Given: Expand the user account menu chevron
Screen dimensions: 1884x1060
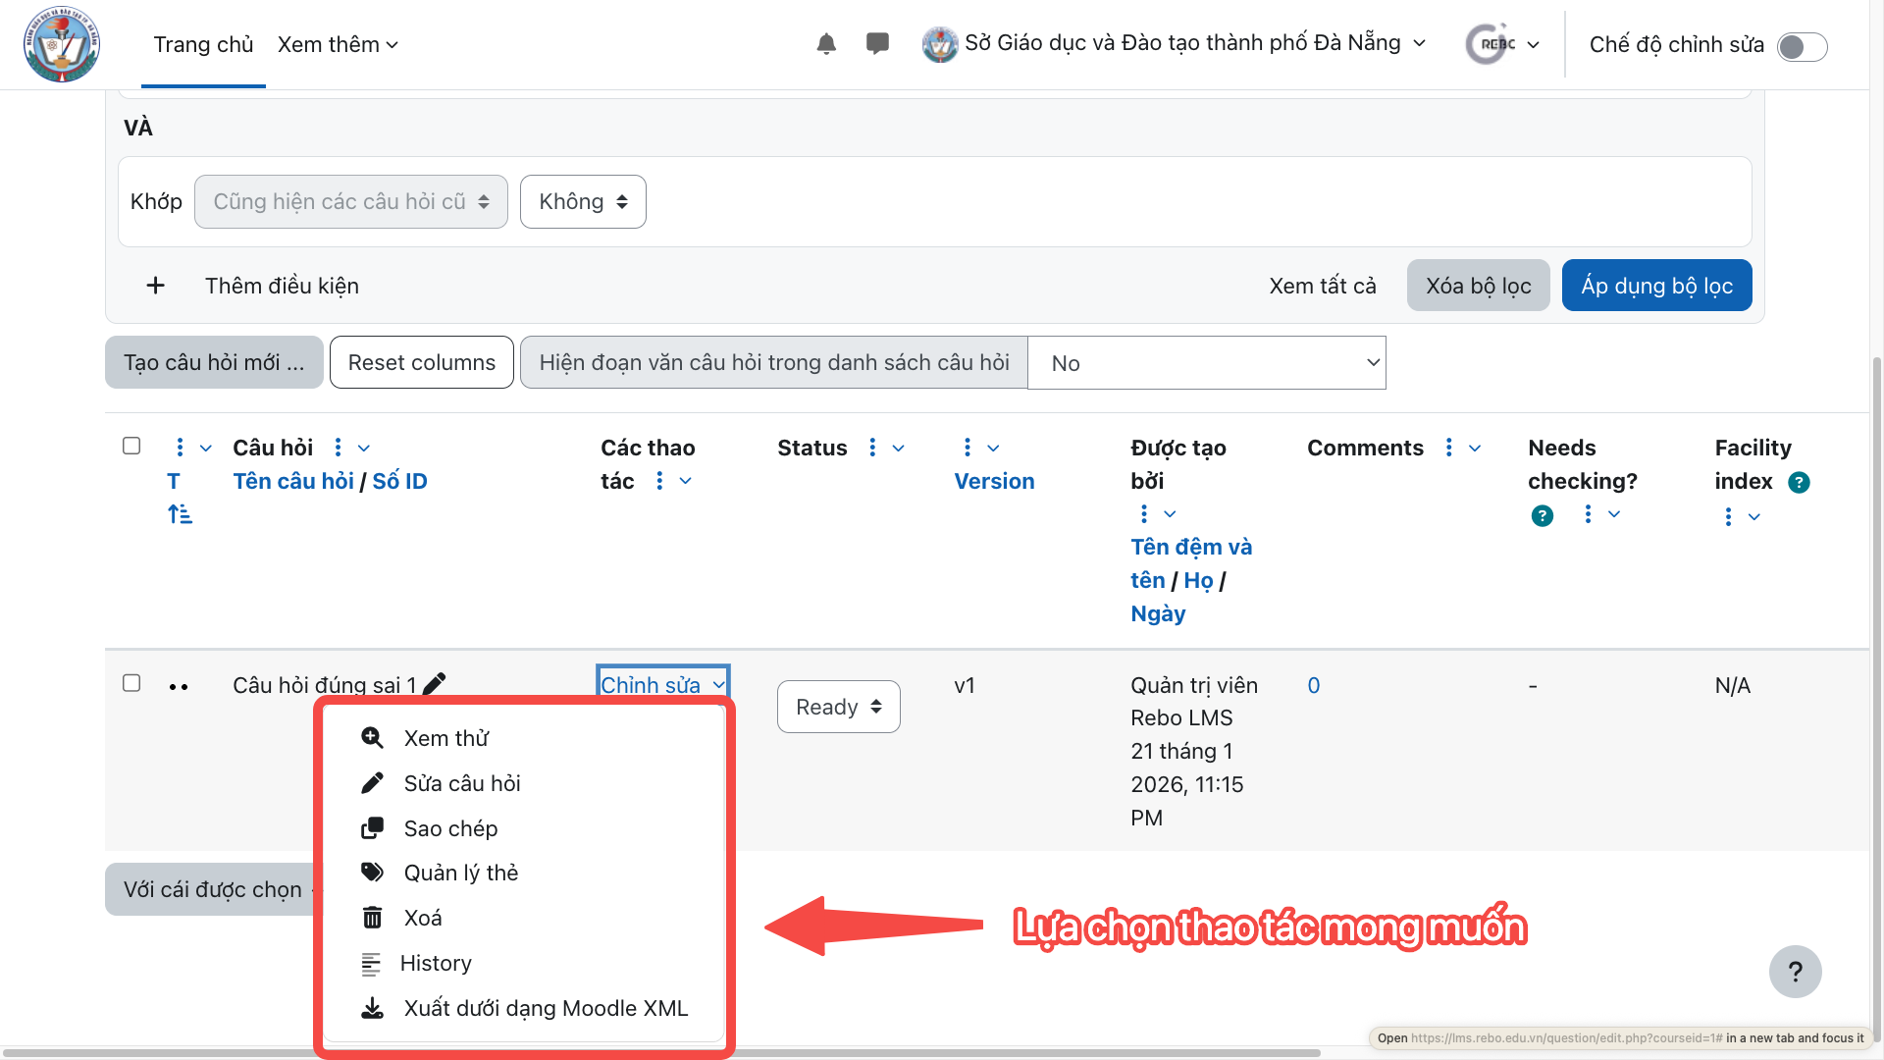Looking at the screenshot, I should point(1533,45).
